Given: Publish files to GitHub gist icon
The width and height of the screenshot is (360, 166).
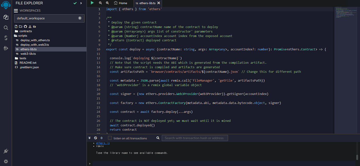Looking at the screenshot, I should click(x=25, y=27).
